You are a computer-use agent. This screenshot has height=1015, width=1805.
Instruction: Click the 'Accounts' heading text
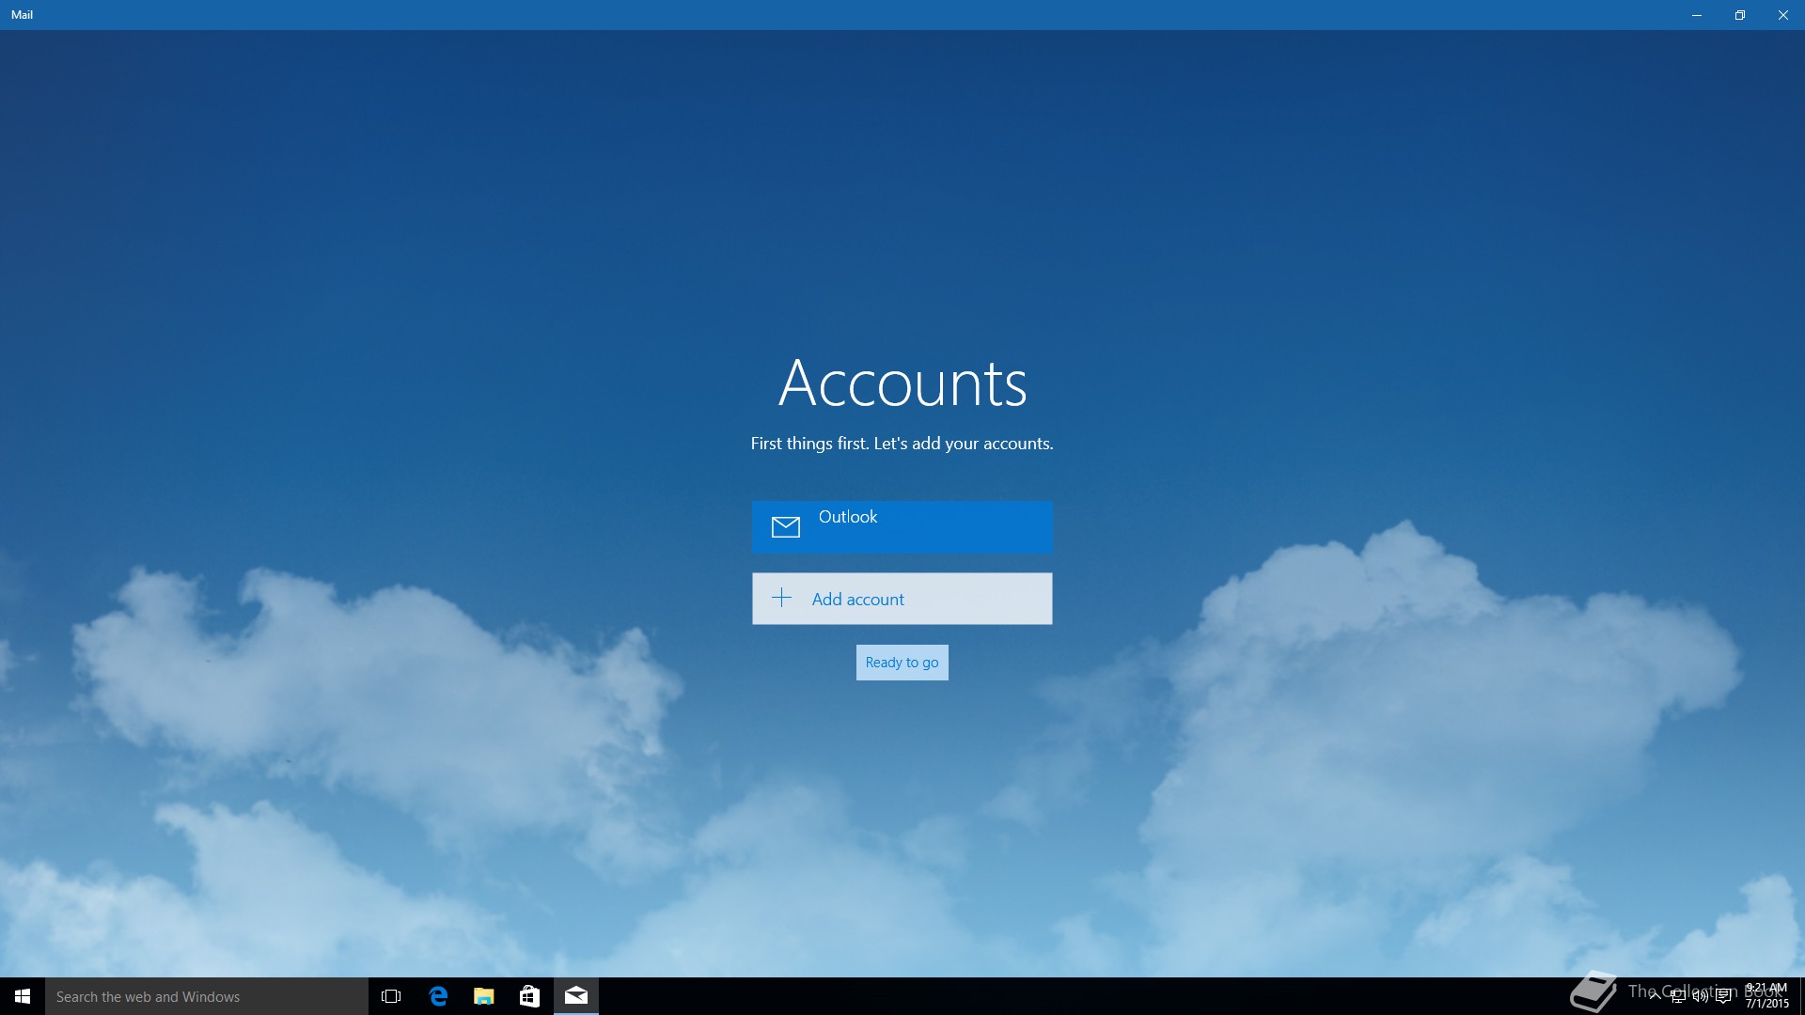(x=902, y=383)
